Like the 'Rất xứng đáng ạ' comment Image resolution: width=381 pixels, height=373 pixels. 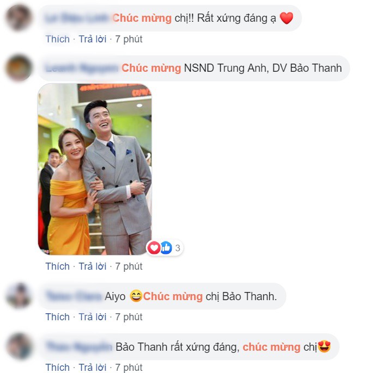(58, 39)
